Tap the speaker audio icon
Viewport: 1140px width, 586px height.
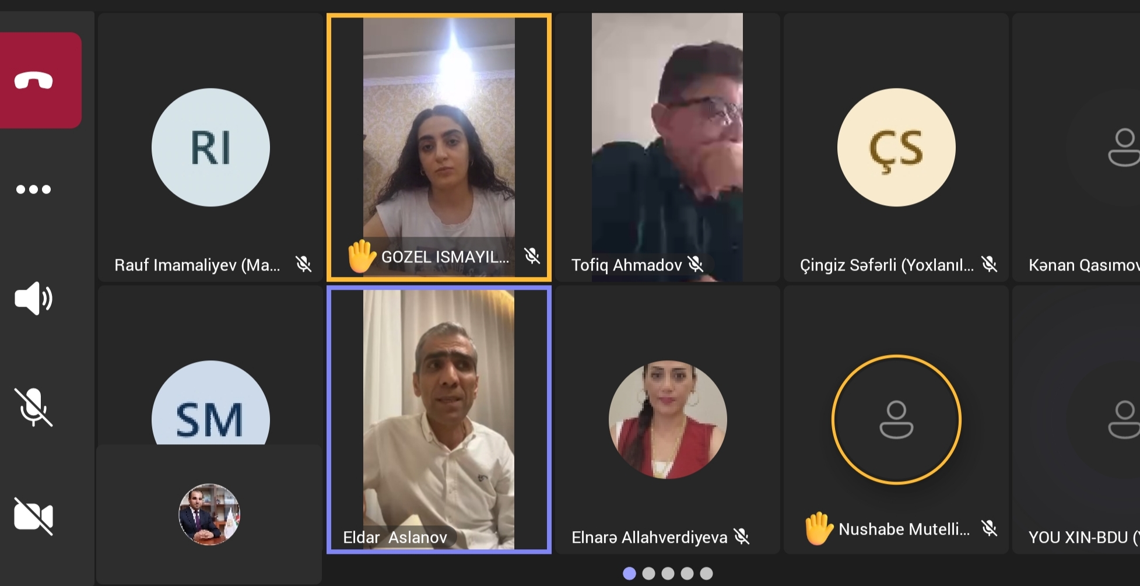click(33, 299)
